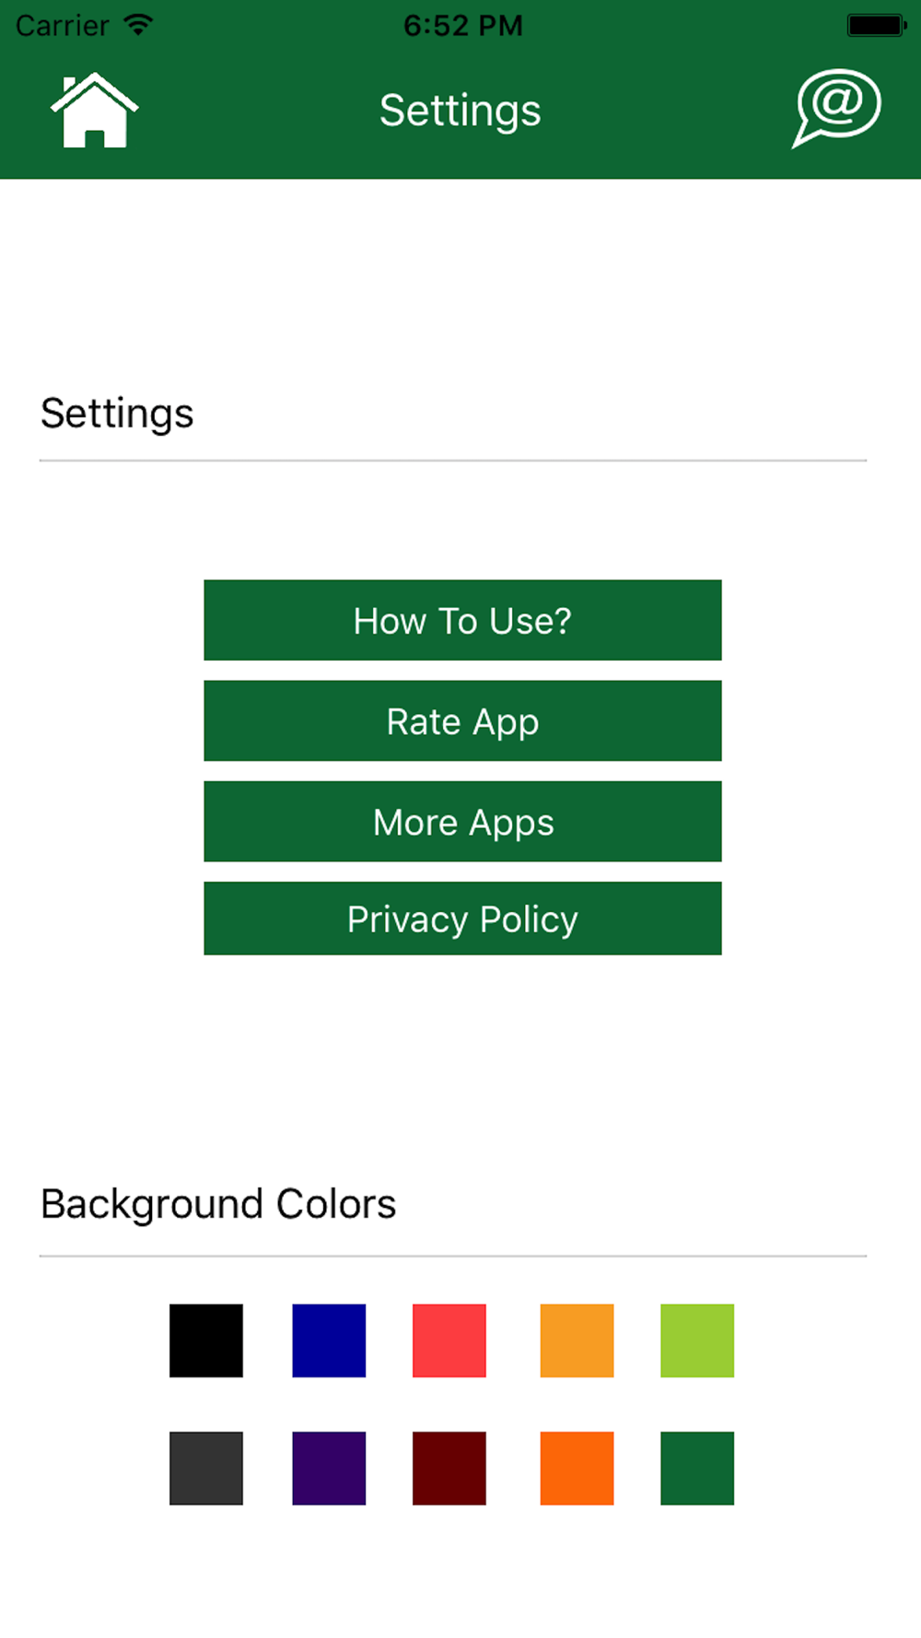Pick the deep purple background color
The image size is (921, 1638).
coord(329,1468)
